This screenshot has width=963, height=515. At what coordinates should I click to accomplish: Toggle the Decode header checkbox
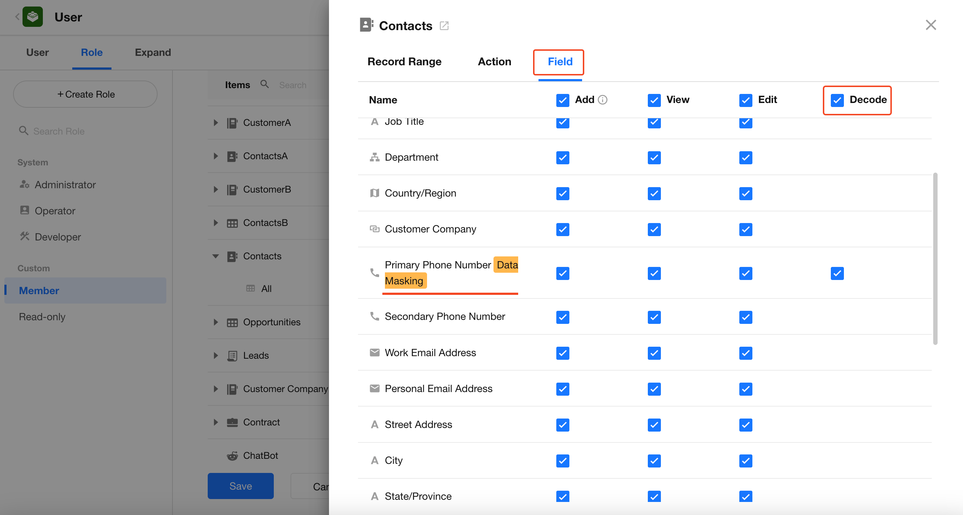click(x=837, y=100)
